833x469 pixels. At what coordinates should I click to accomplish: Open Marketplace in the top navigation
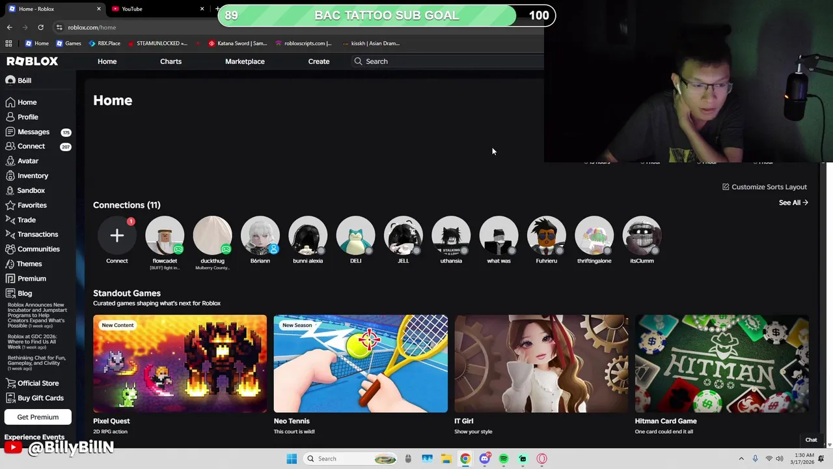coord(245,61)
